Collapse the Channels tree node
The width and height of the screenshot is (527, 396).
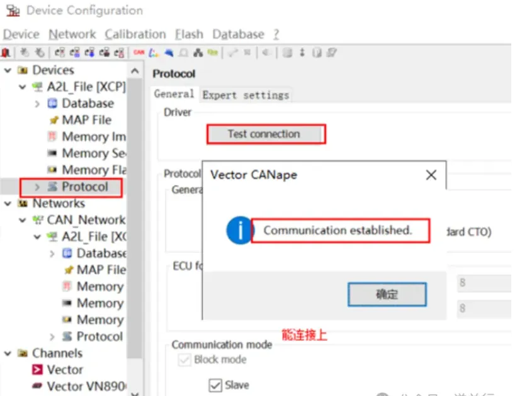coord(8,353)
